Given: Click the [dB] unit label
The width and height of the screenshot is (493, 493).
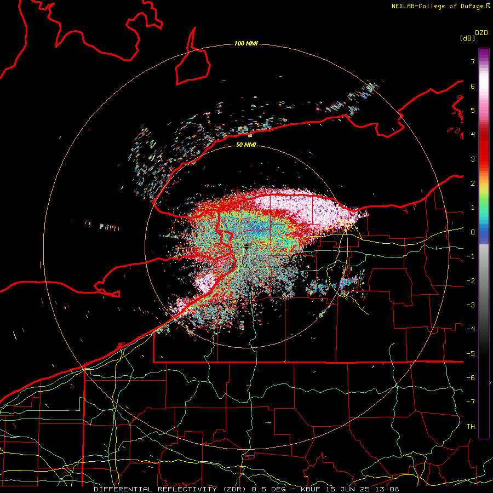Looking at the screenshot, I should pyautogui.click(x=468, y=38).
